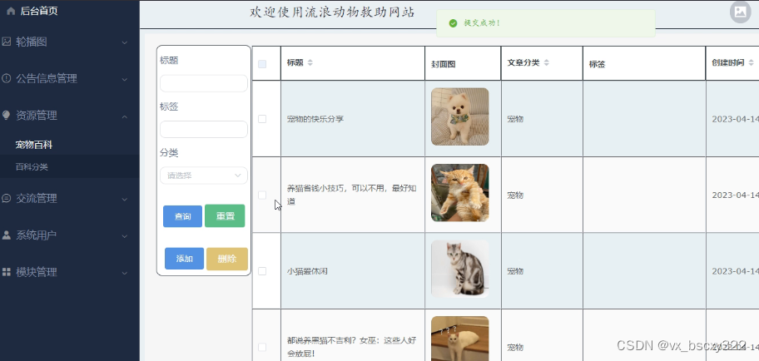Viewport: 759px width, 361px height.
Task: Focus the 标签 search input field
Action: (204, 129)
